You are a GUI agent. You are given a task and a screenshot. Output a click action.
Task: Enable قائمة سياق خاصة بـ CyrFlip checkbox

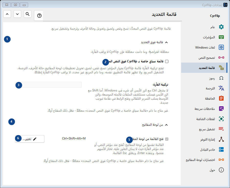(x=167, y=62)
